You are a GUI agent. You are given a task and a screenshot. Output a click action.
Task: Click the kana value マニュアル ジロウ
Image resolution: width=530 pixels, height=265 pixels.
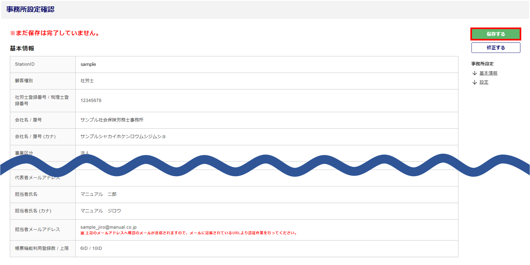coord(101,211)
